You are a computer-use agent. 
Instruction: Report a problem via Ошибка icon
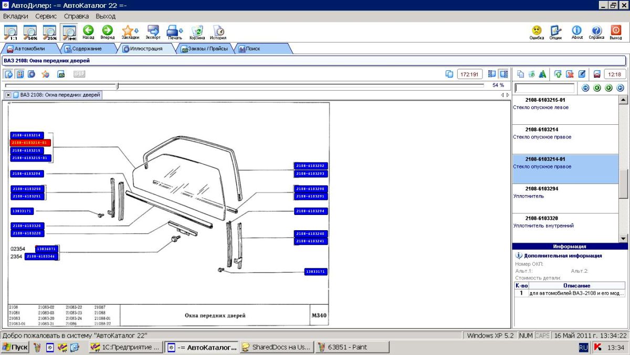pos(537,33)
